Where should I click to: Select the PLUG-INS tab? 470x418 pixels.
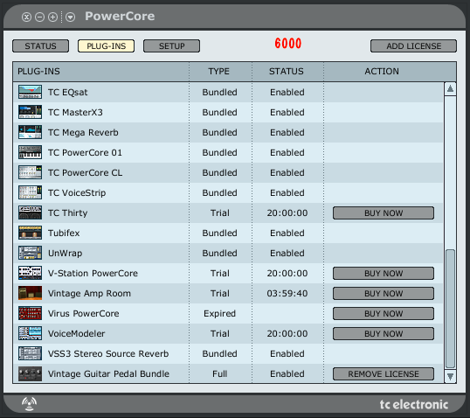(106, 46)
